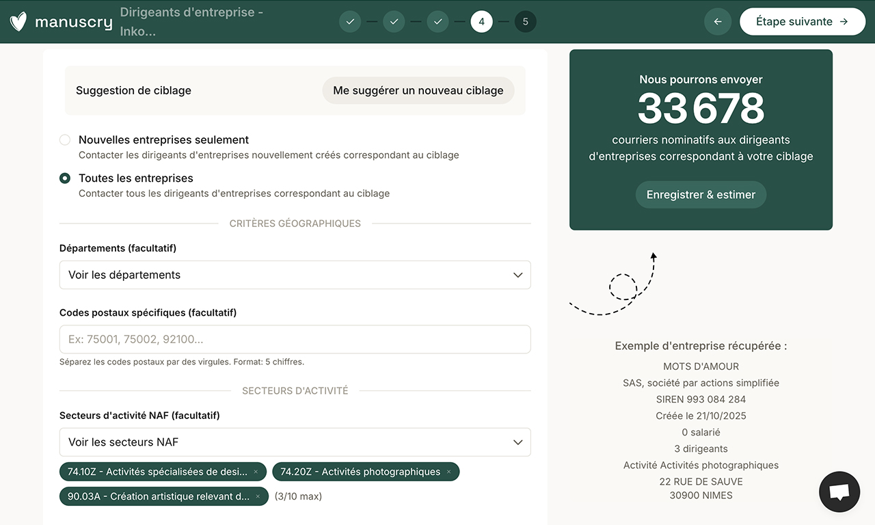Select Toutes les entreprises
This screenshot has width=875, height=525.
[x=64, y=178]
